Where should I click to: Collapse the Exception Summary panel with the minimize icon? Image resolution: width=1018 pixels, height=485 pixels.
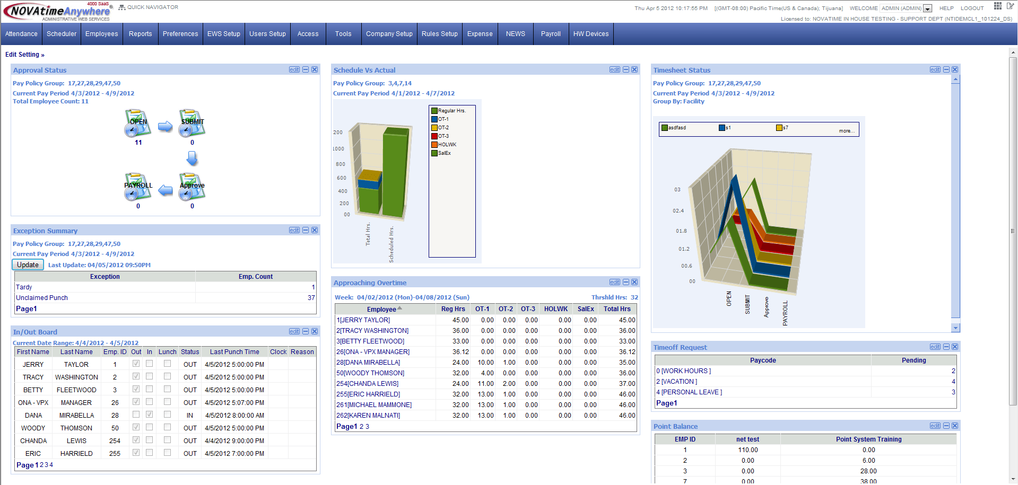[x=305, y=230]
